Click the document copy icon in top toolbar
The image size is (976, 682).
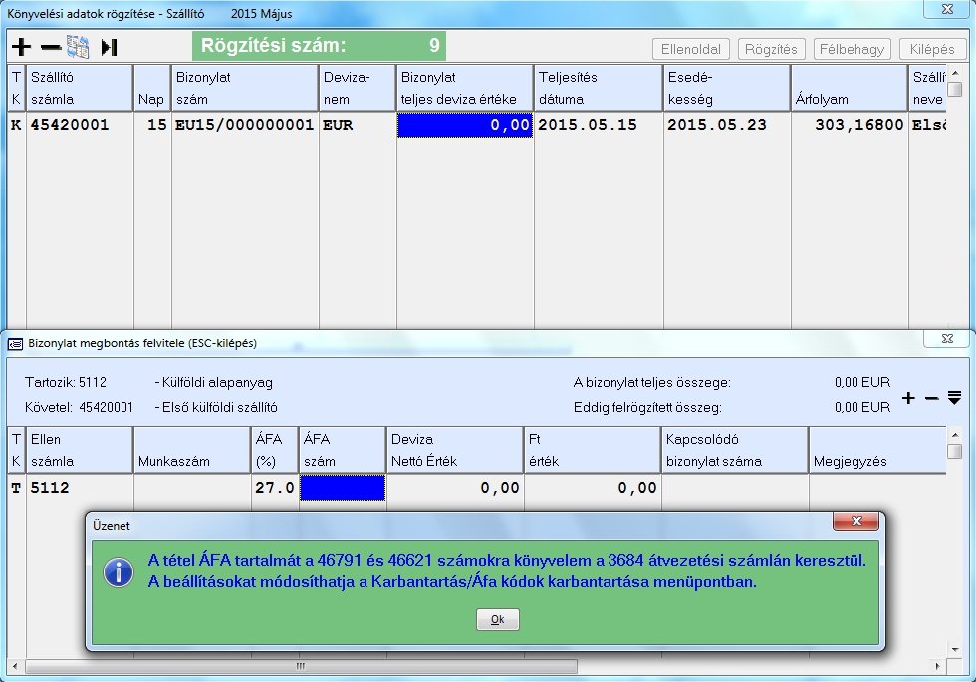pyautogui.click(x=78, y=47)
